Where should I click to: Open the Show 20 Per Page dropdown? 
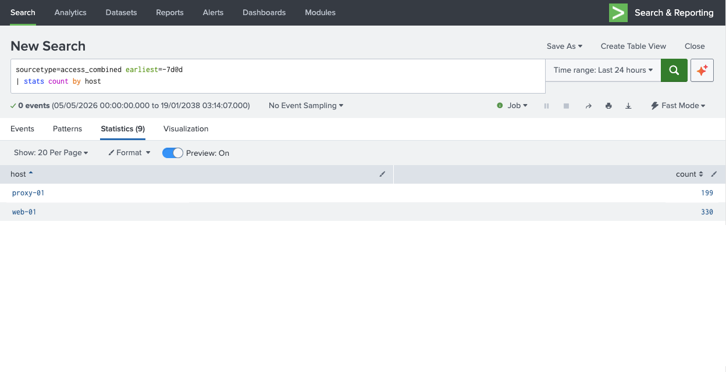[x=51, y=153]
